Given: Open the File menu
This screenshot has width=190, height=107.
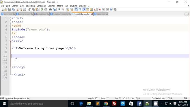Looking at the screenshot, I should click(x=2, y=6).
